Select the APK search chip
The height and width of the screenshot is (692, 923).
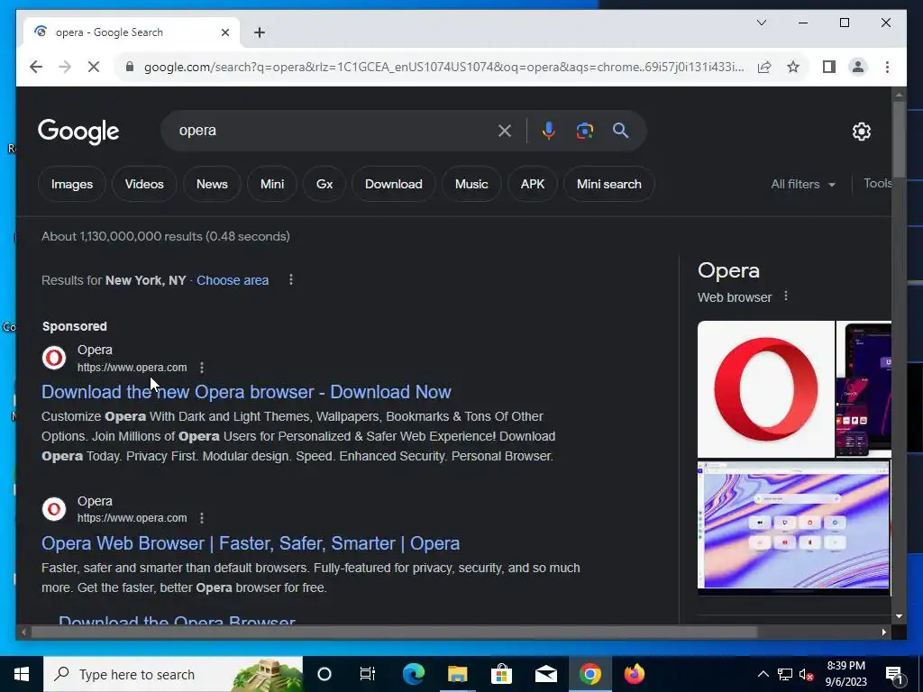pyautogui.click(x=532, y=184)
